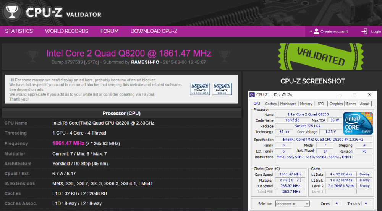Click the Cpuid value 6.7.A / 6.17
This screenshot has height=211, width=382.
click(64, 174)
